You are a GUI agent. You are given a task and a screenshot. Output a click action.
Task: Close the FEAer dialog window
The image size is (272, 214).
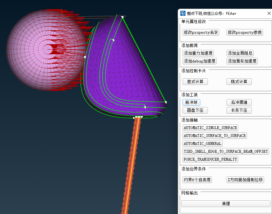[269, 13]
